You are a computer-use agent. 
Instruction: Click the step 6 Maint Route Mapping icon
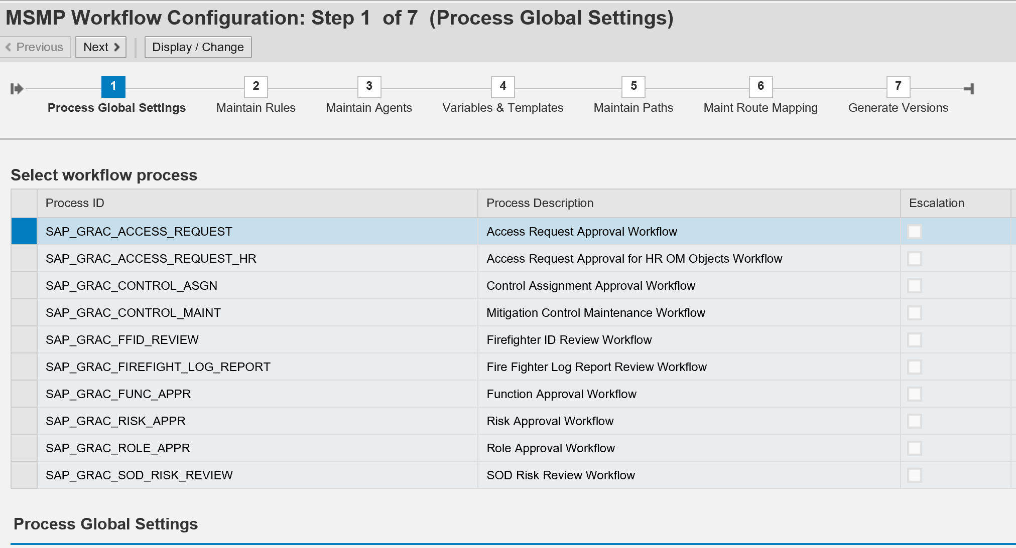pyautogui.click(x=760, y=86)
